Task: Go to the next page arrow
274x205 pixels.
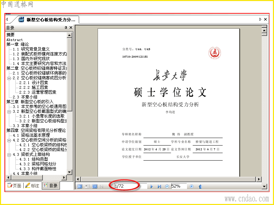Action: click(x=151, y=186)
